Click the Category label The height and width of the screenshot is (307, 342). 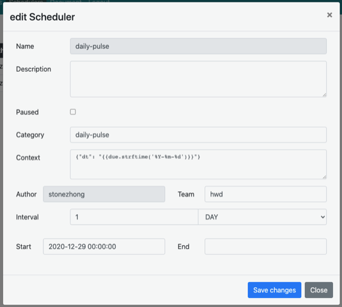coord(30,135)
